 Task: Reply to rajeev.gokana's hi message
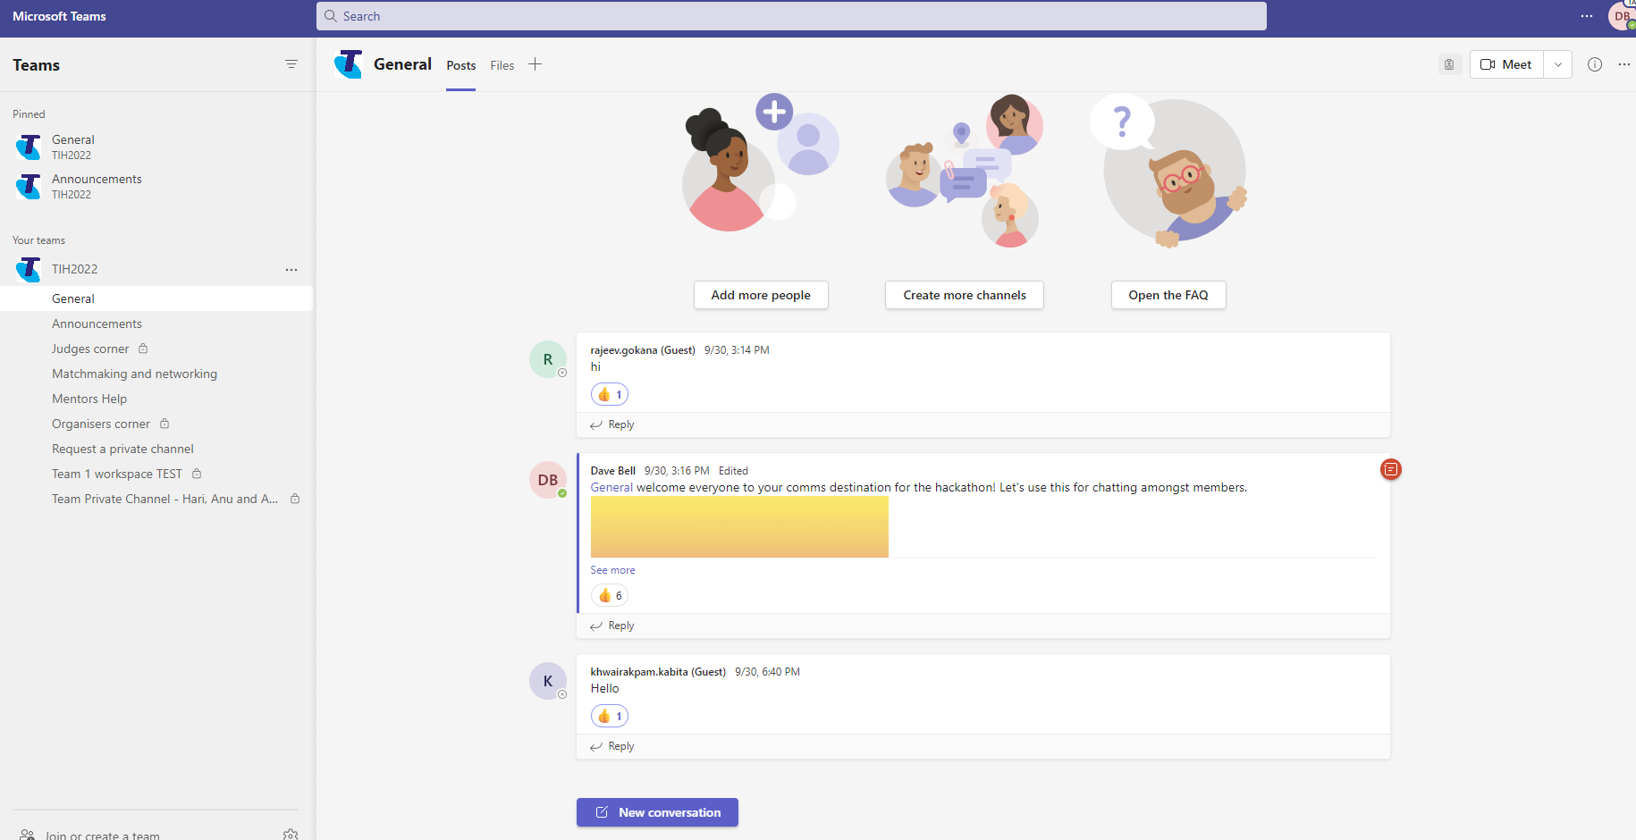click(x=612, y=424)
